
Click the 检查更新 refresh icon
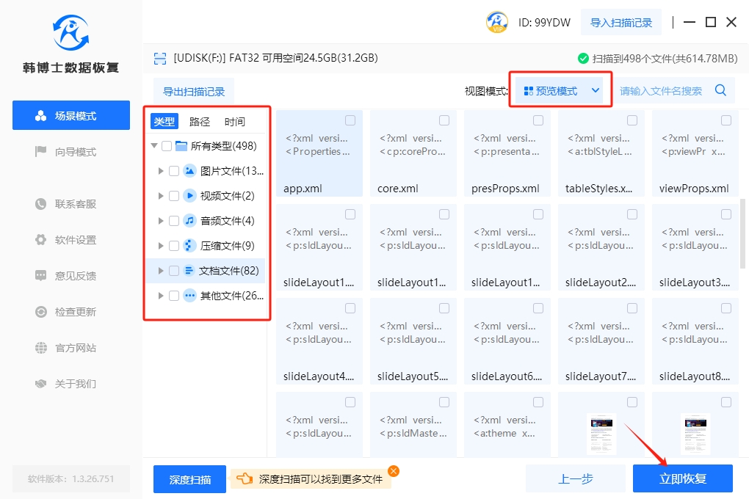click(41, 312)
